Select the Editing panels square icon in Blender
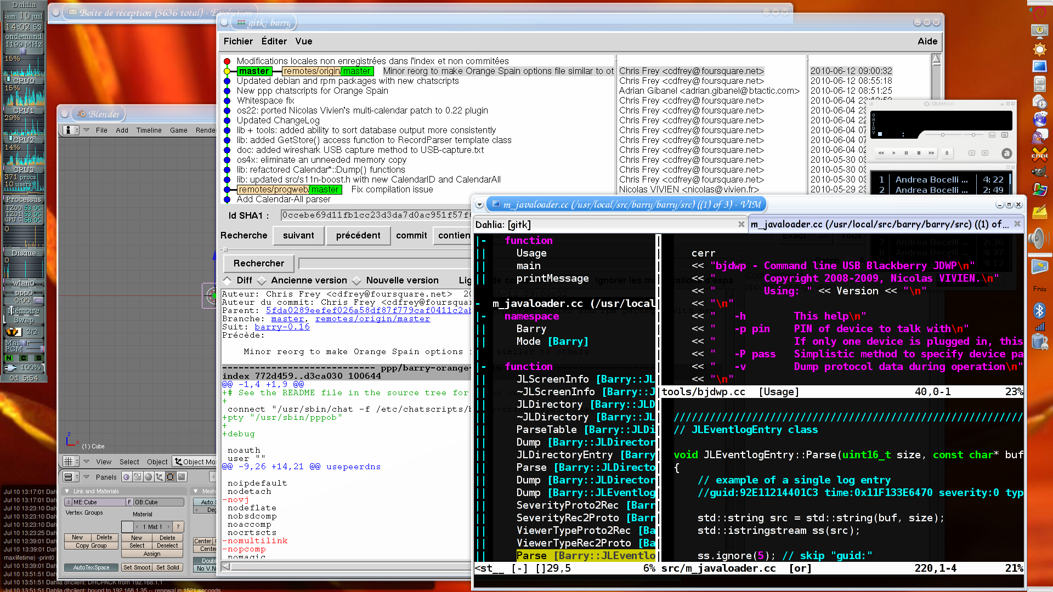1053x592 pixels. [170, 477]
